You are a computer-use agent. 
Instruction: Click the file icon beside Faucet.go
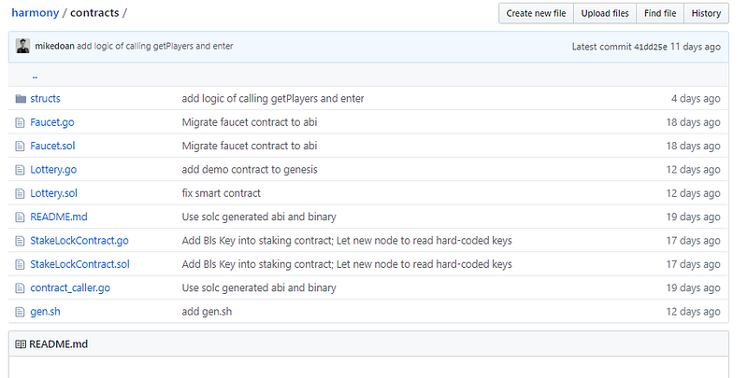point(21,122)
